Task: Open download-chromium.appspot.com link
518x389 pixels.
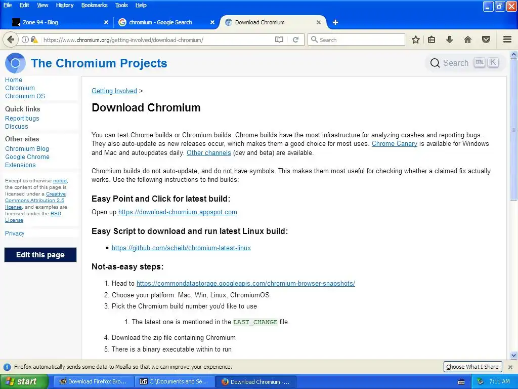Action: coord(178,212)
